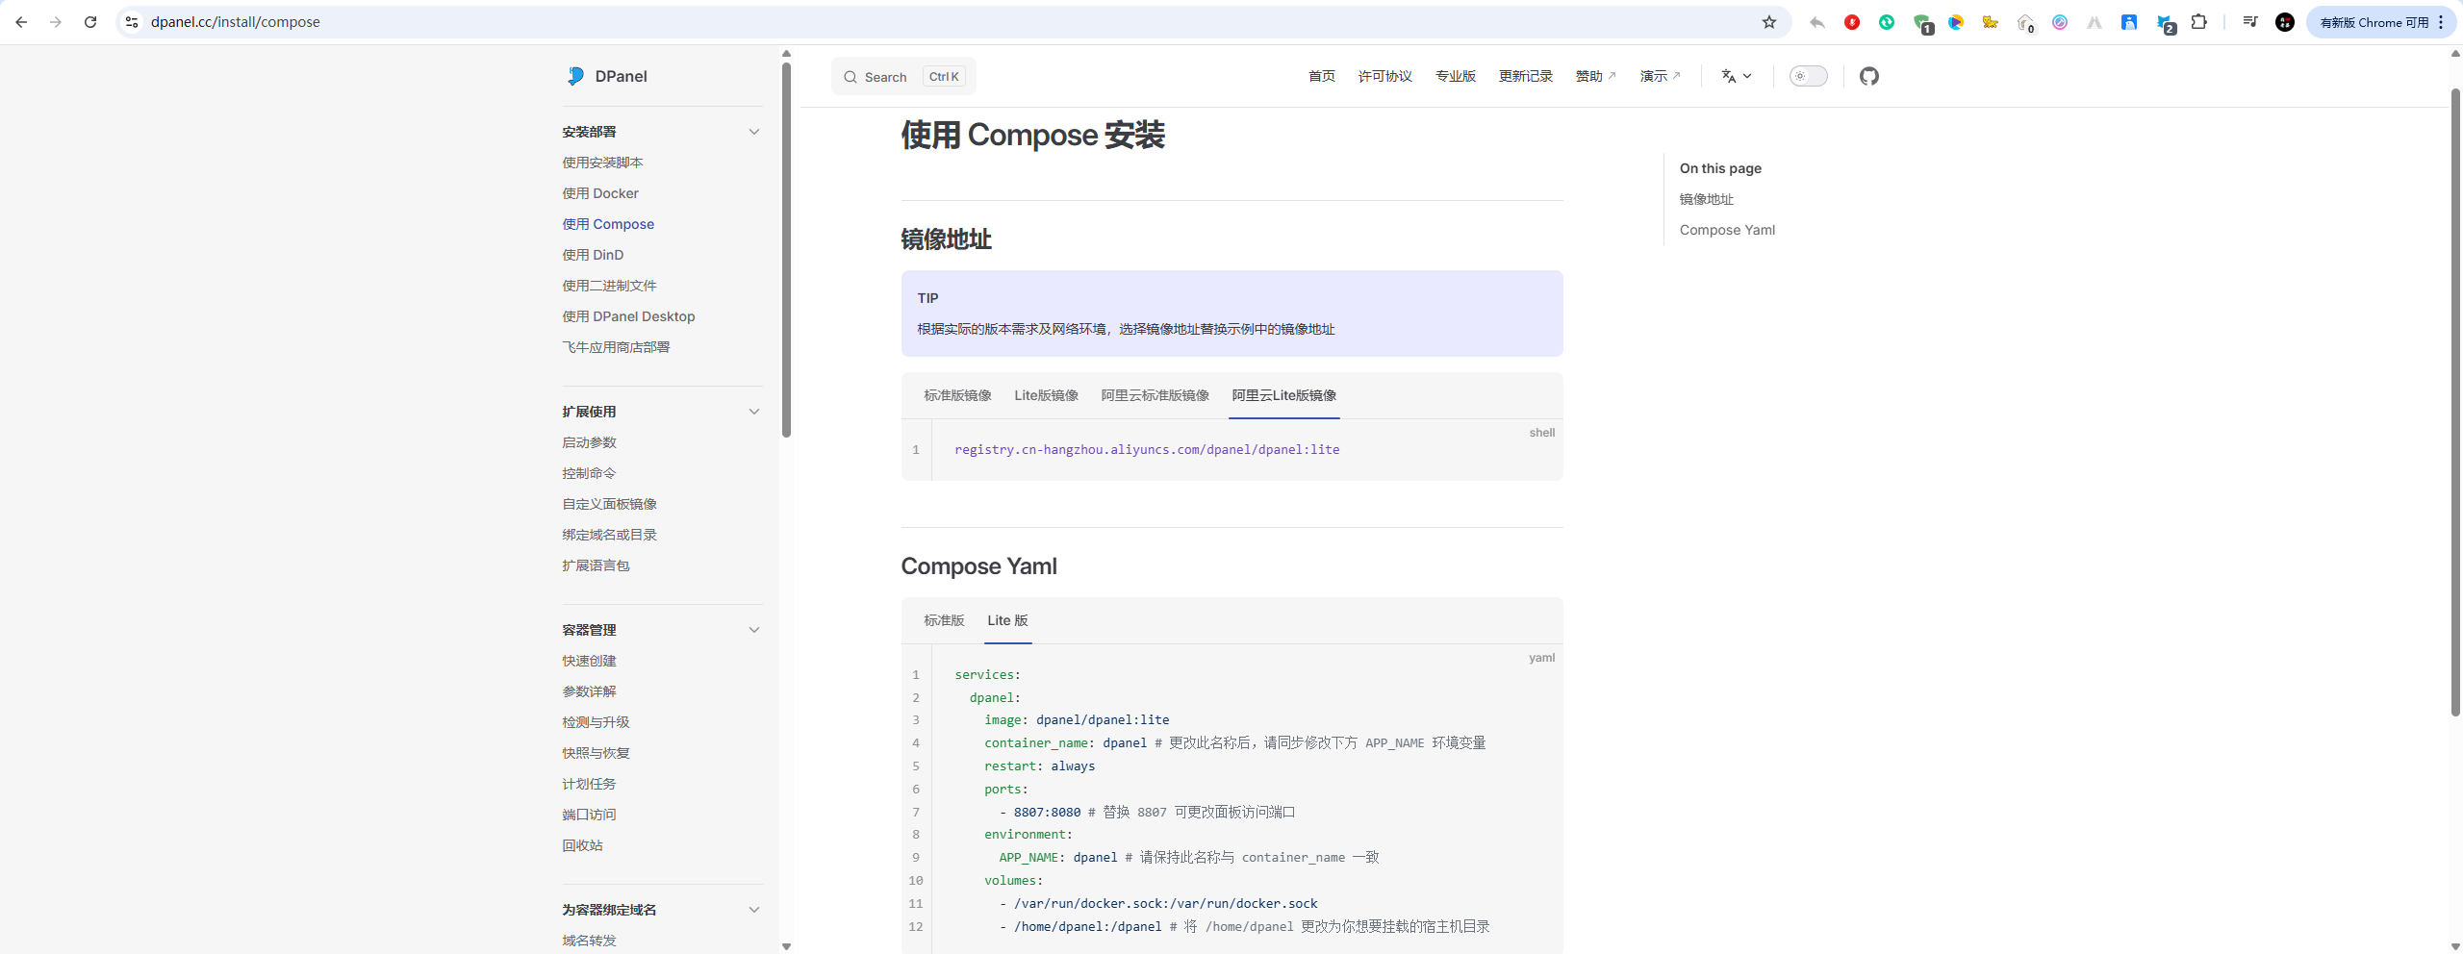Bookmark this page with the star icon
The height and width of the screenshot is (954, 2463).
point(1768,22)
